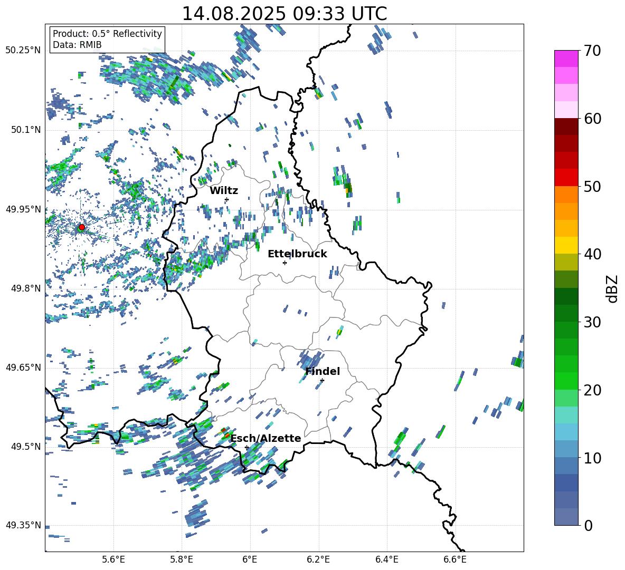Click the colorbar label 10
The height and width of the screenshot is (570, 625).
pyautogui.click(x=592, y=458)
